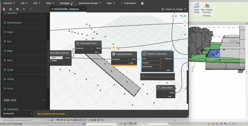
Task: Click the Show Related Warnings icon
Action: (x=207, y=6)
